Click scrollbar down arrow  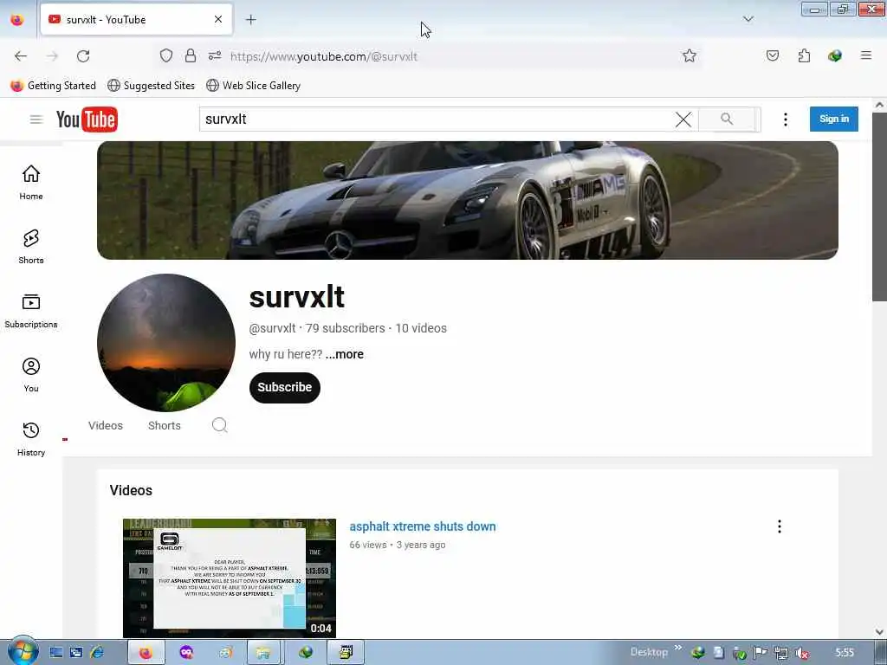879,631
